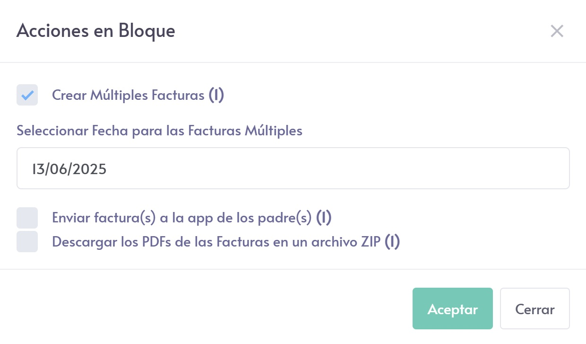This screenshot has height=344, width=586.
Task: Click the (1) count beside the padre(s) option
Action: pos(324,218)
